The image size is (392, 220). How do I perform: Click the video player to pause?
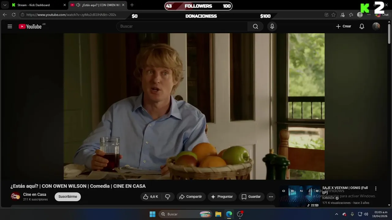tap(194, 106)
